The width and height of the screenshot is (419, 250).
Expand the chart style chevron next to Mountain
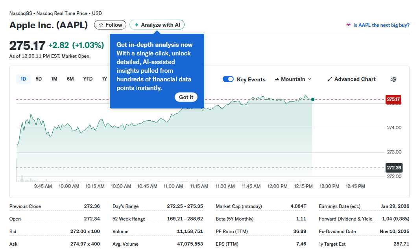click(310, 79)
